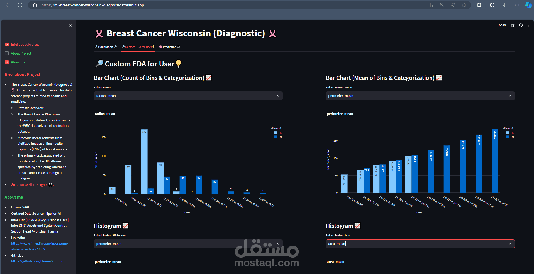Click the bar labeled 77 in radius chart
Screen dimensions: 534x274
click(128, 179)
